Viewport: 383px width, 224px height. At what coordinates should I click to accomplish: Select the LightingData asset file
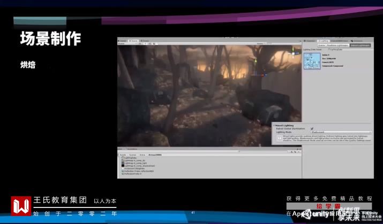coord(129,158)
